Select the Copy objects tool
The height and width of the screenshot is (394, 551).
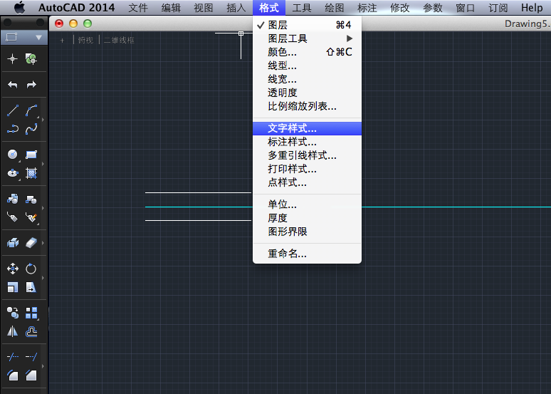pyautogui.click(x=13, y=313)
